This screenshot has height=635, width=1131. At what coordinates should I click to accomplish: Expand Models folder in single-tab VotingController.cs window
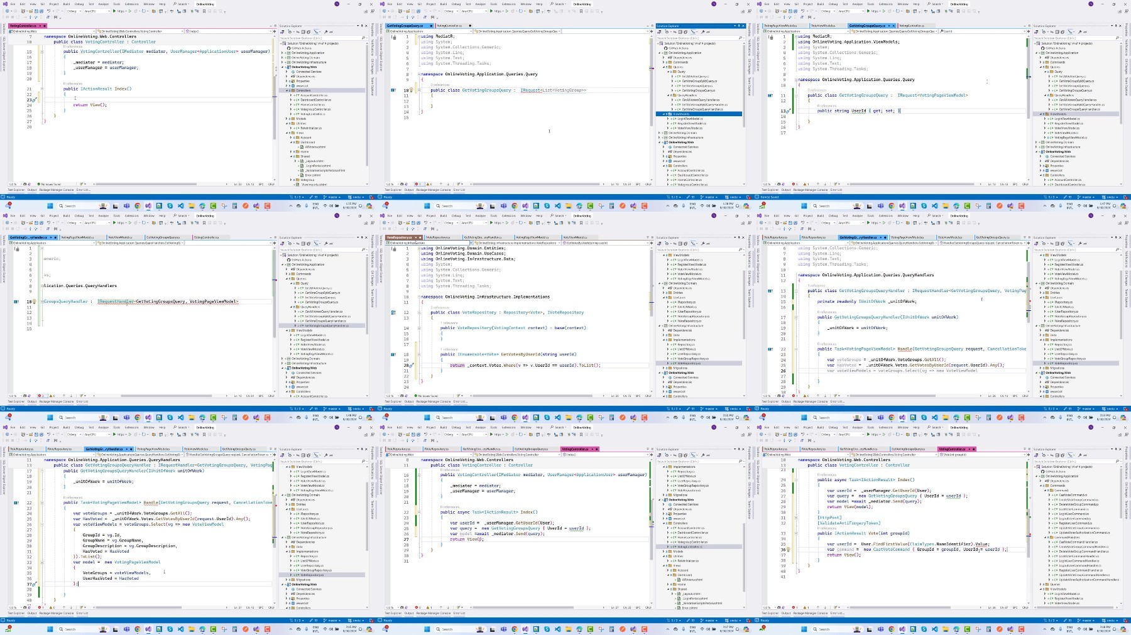click(287, 119)
